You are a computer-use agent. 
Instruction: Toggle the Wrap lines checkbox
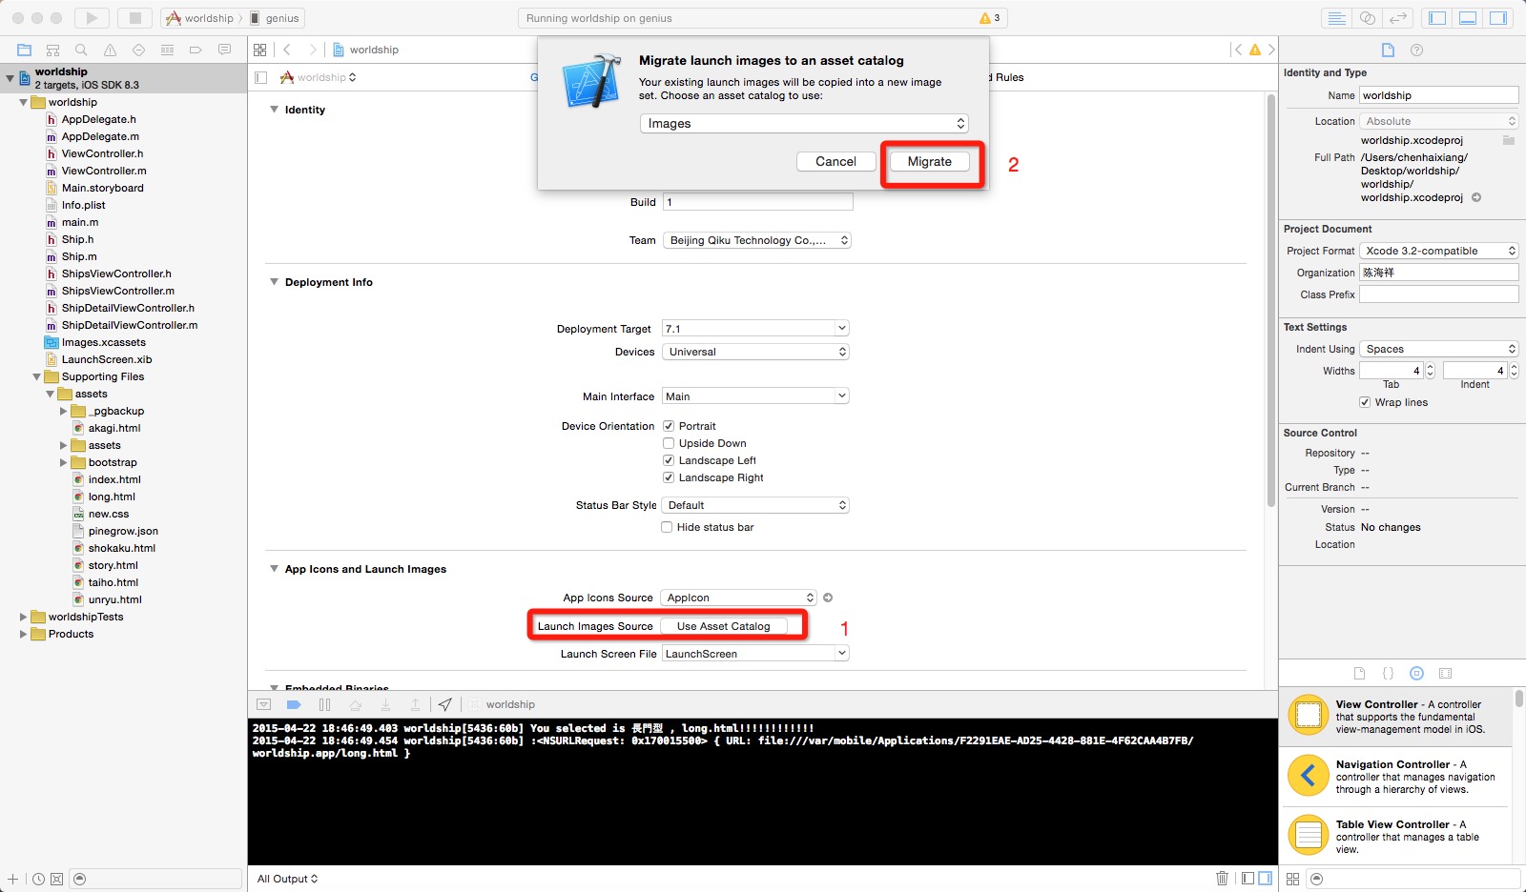point(1365,402)
